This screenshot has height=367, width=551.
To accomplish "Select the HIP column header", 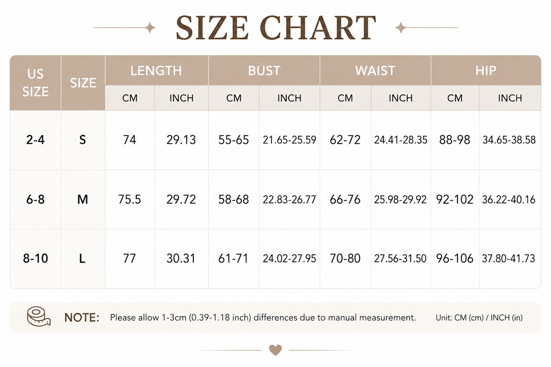I will (486, 70).
